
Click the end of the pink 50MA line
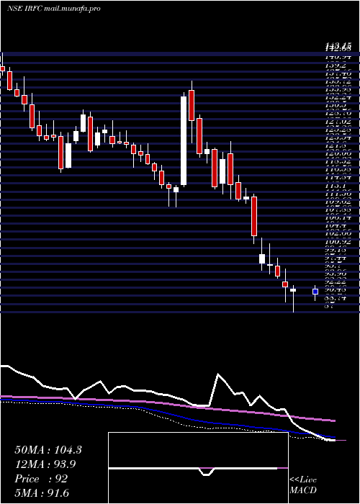[334, 420]
